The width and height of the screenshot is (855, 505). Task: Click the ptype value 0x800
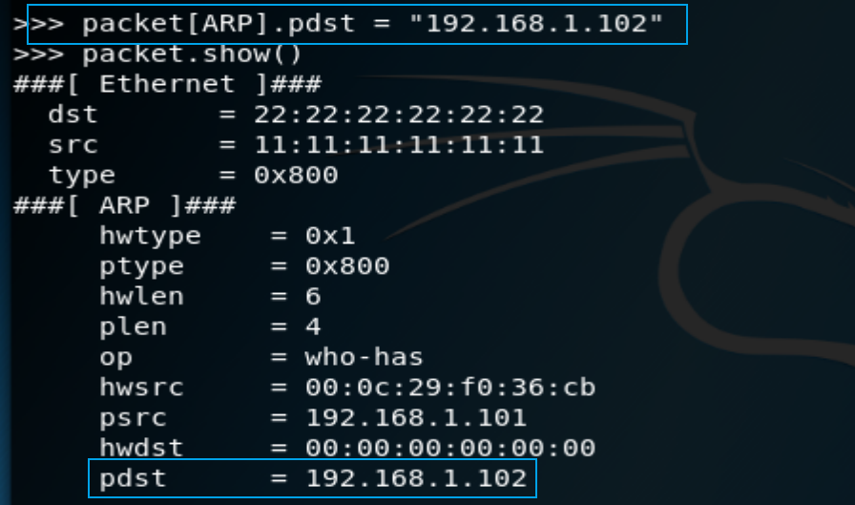(347, 266)
